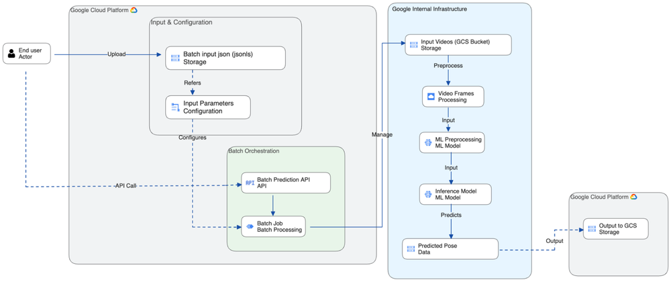Viewport: 671px width, 282px height.
Task: Click the Google Cloud logo in right group
Action: click(x=633, y=197)
